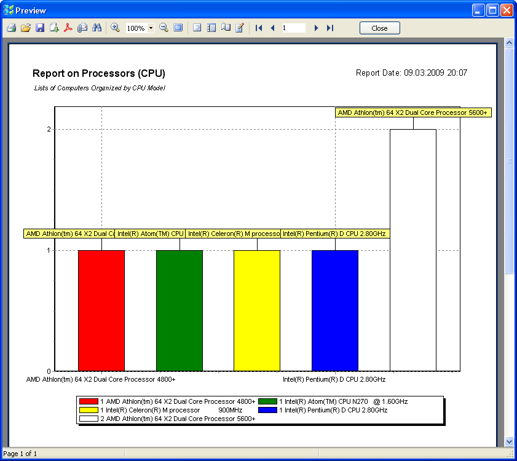The width and height of the screenshot is (517, 461).
Task: Toggle full screen view icon
Action: coord(178,28)
